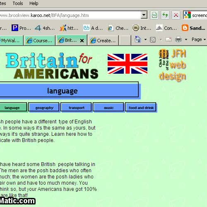
Task: Click the Print icon
Action: pyautogui.click(x=178, y=39)
